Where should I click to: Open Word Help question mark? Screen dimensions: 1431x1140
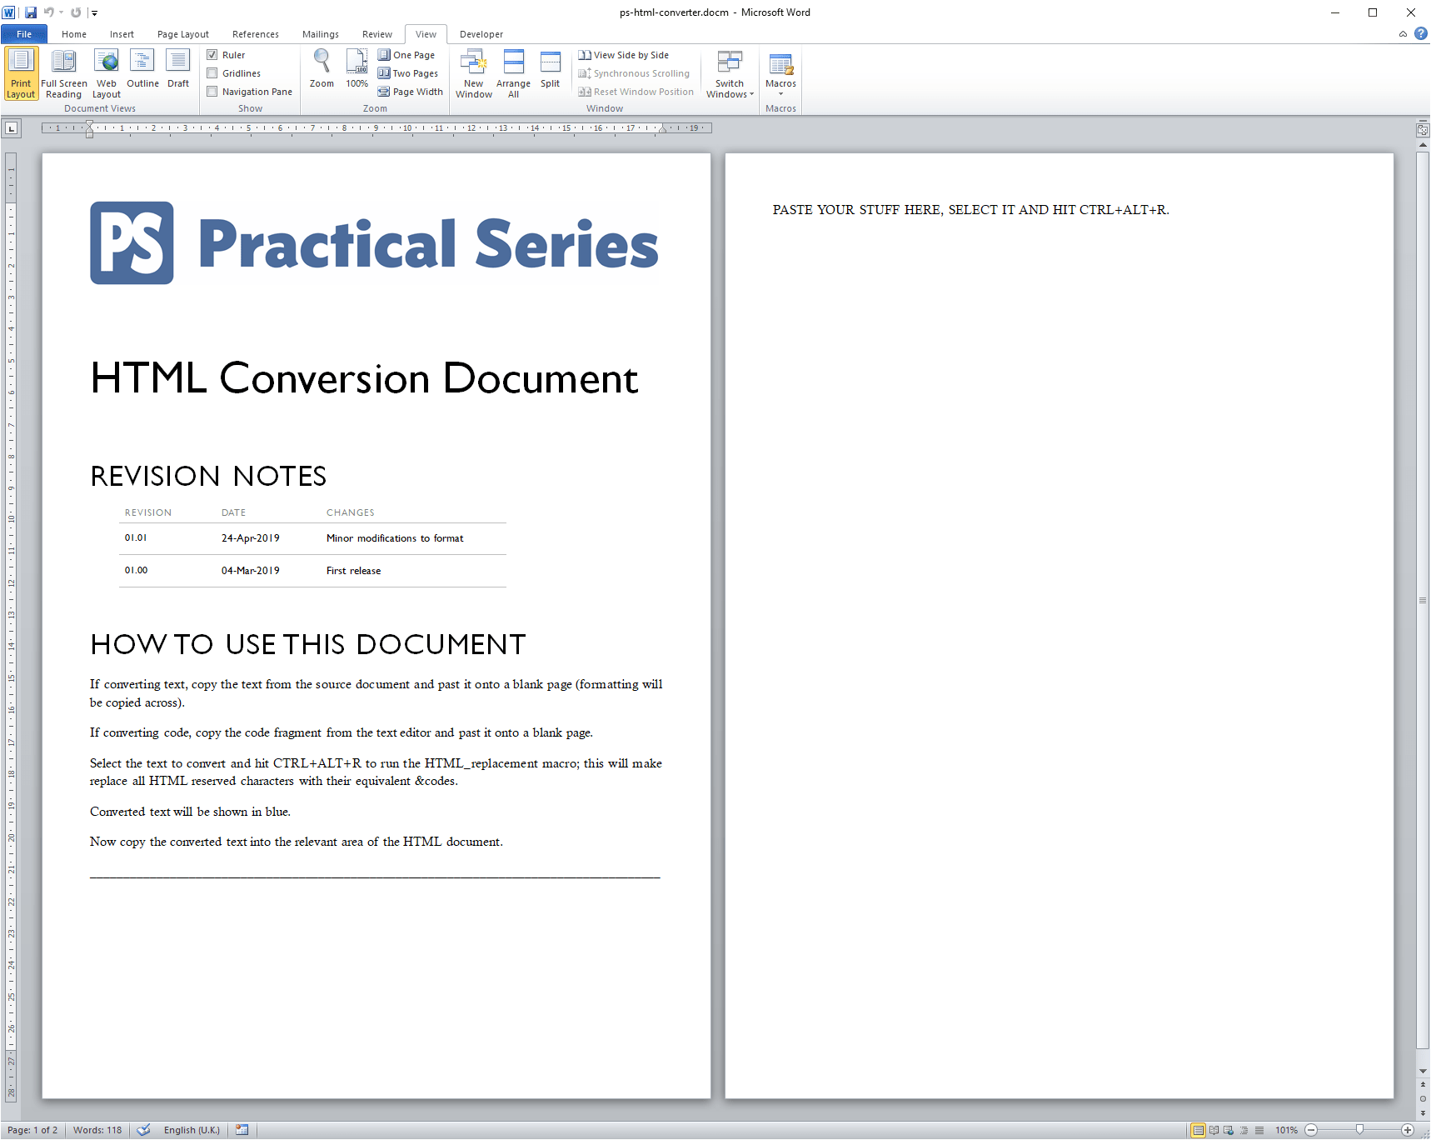point(1421,34)
